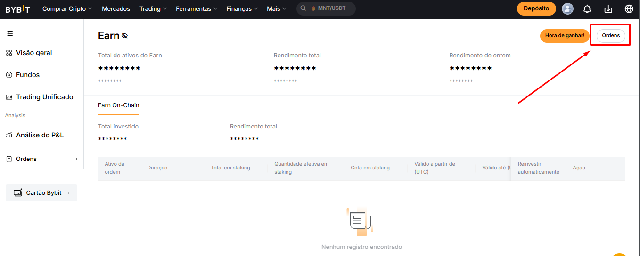The image size is (640, 256).
Task: Click the Depósito button
Action: [536, 8]
